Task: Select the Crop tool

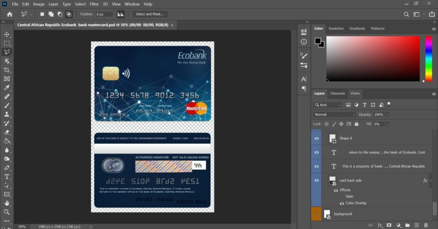Action: 7,70
